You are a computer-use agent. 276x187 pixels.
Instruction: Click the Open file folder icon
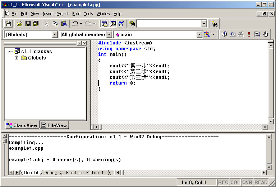(x=19, y=24)
